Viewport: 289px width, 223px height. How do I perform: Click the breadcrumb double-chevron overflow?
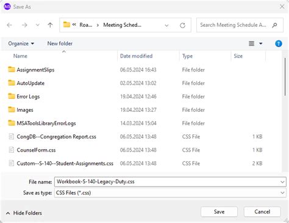point(74,24)
